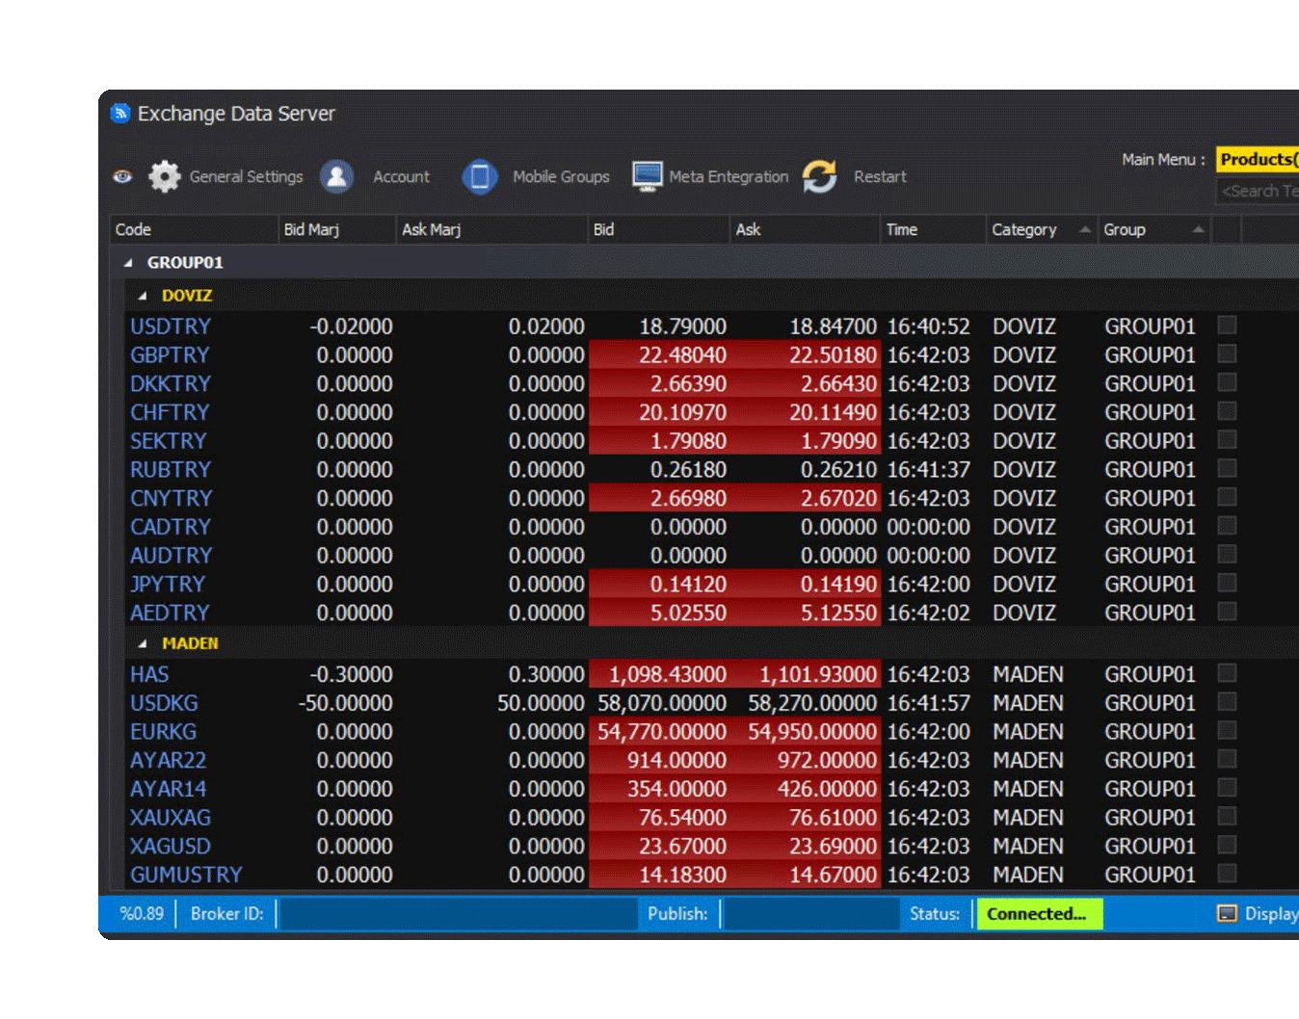
Task: Collapse the DOVIZ category section
Action: coord(143,297)
